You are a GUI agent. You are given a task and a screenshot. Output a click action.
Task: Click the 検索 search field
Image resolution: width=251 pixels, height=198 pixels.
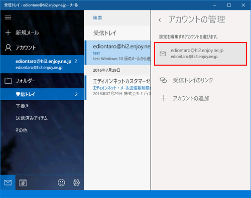pyautogui.click(x=117, y=18)
